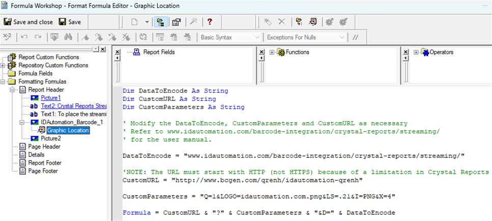Open the formula Expert wand icon
Image resolution: width=492 pixels, height=221 pixels.
pos(194,22)
